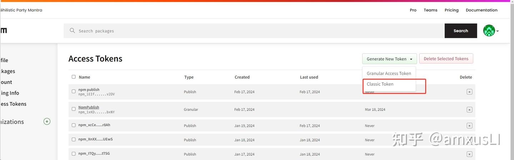Click the search magnifier icon
514x160 pixels.
click(x=72, y=31)
